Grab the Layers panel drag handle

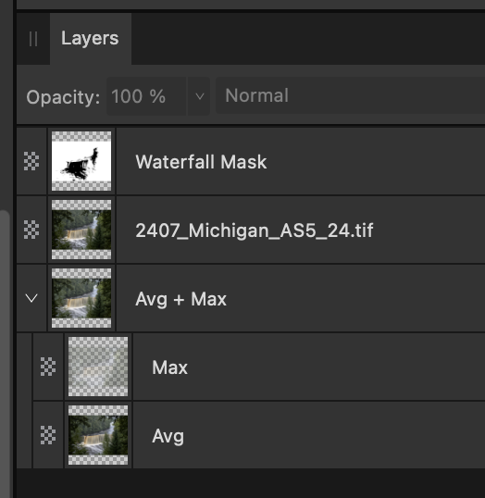33,39
